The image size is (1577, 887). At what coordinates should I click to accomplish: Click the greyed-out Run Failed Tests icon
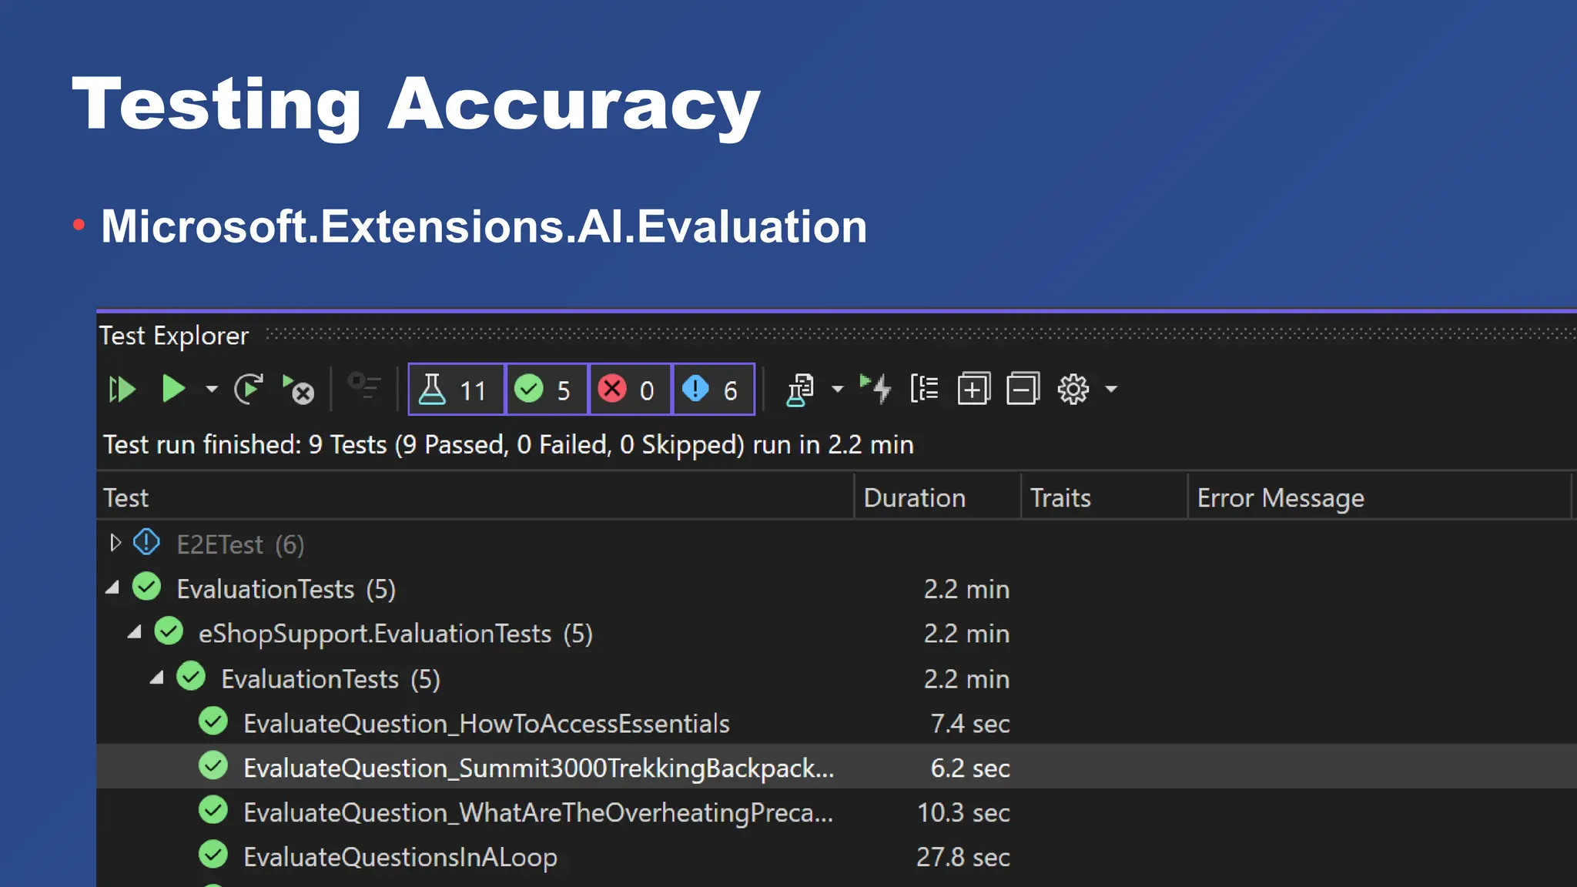click(x=363, y=386)
